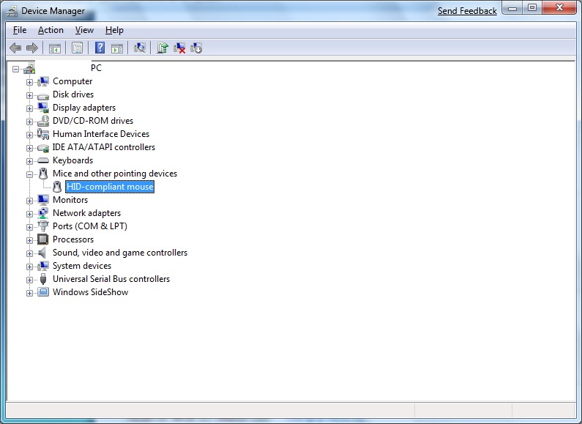This screenshot has height=424, width=582.
Task: Click the red X Uninstall device icon
Action: (x=179, y=48)
